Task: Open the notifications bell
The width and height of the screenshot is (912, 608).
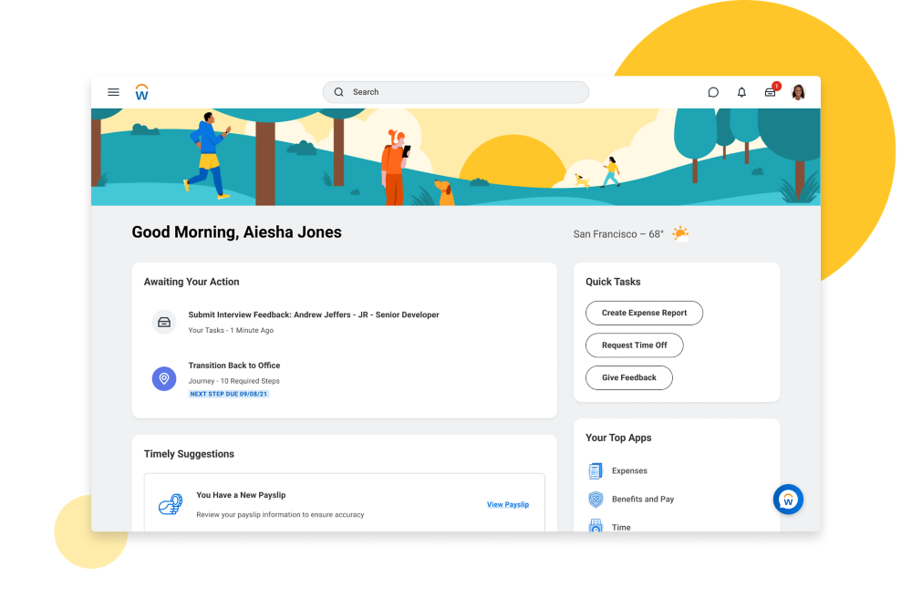Action: 741,92
